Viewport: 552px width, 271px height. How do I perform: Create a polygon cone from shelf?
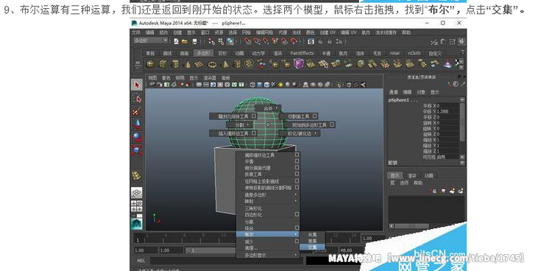click(188, 64)
